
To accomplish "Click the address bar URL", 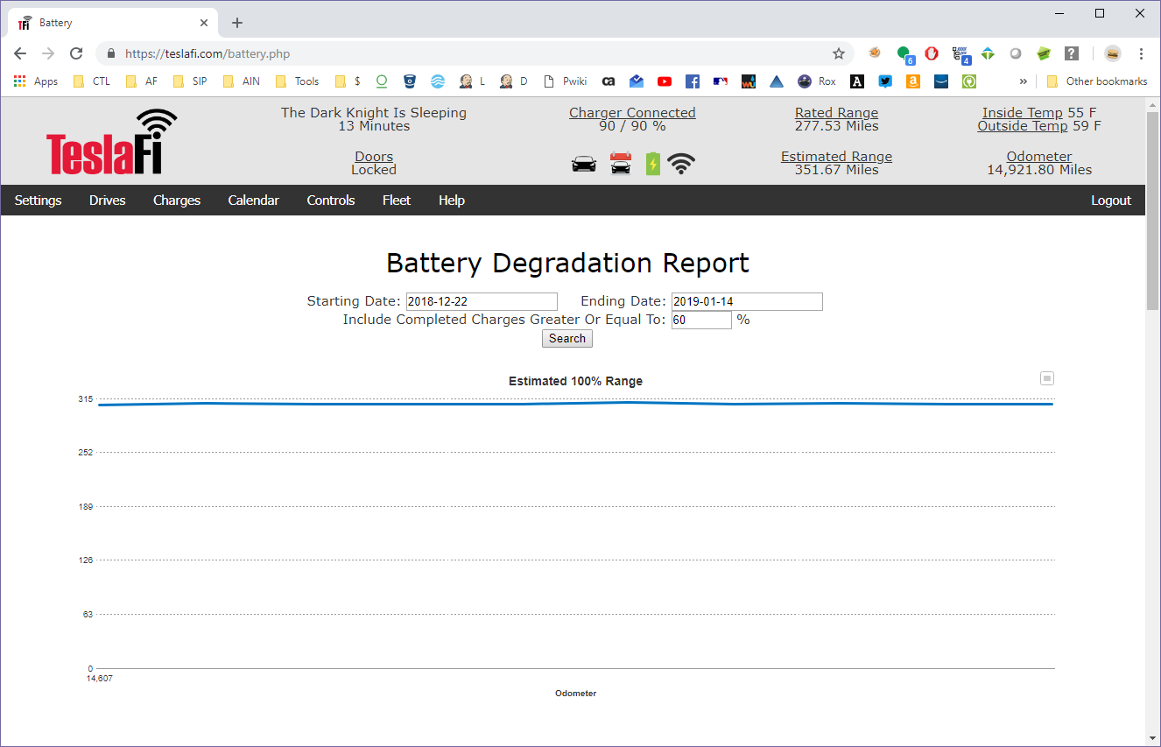I will [x=208, y=53].
